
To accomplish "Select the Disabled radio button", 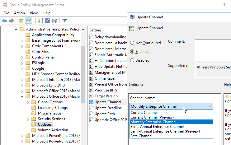I will coord(132,60).
